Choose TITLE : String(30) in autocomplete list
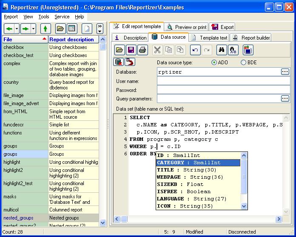This screenshot has height=237, width=296. pos(198,170)
